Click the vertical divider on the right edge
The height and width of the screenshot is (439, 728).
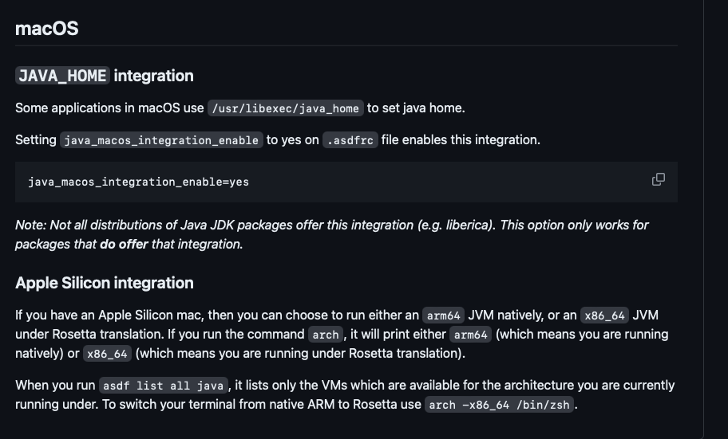(703, 219)
